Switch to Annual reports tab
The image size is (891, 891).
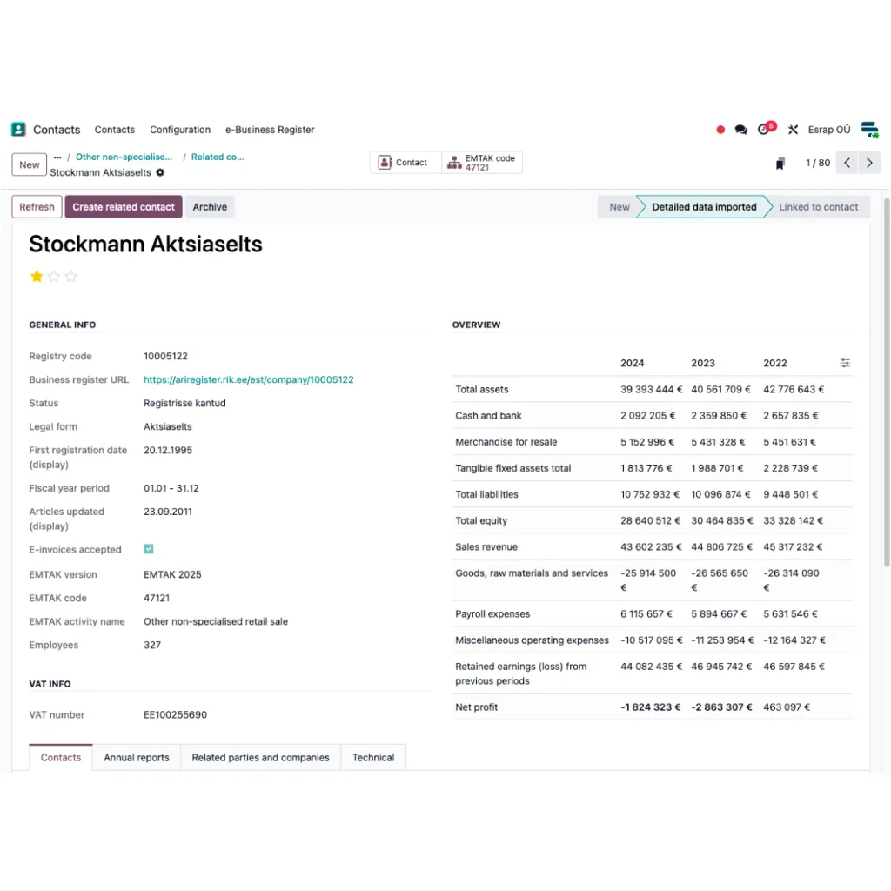click(x=137, y=758)
